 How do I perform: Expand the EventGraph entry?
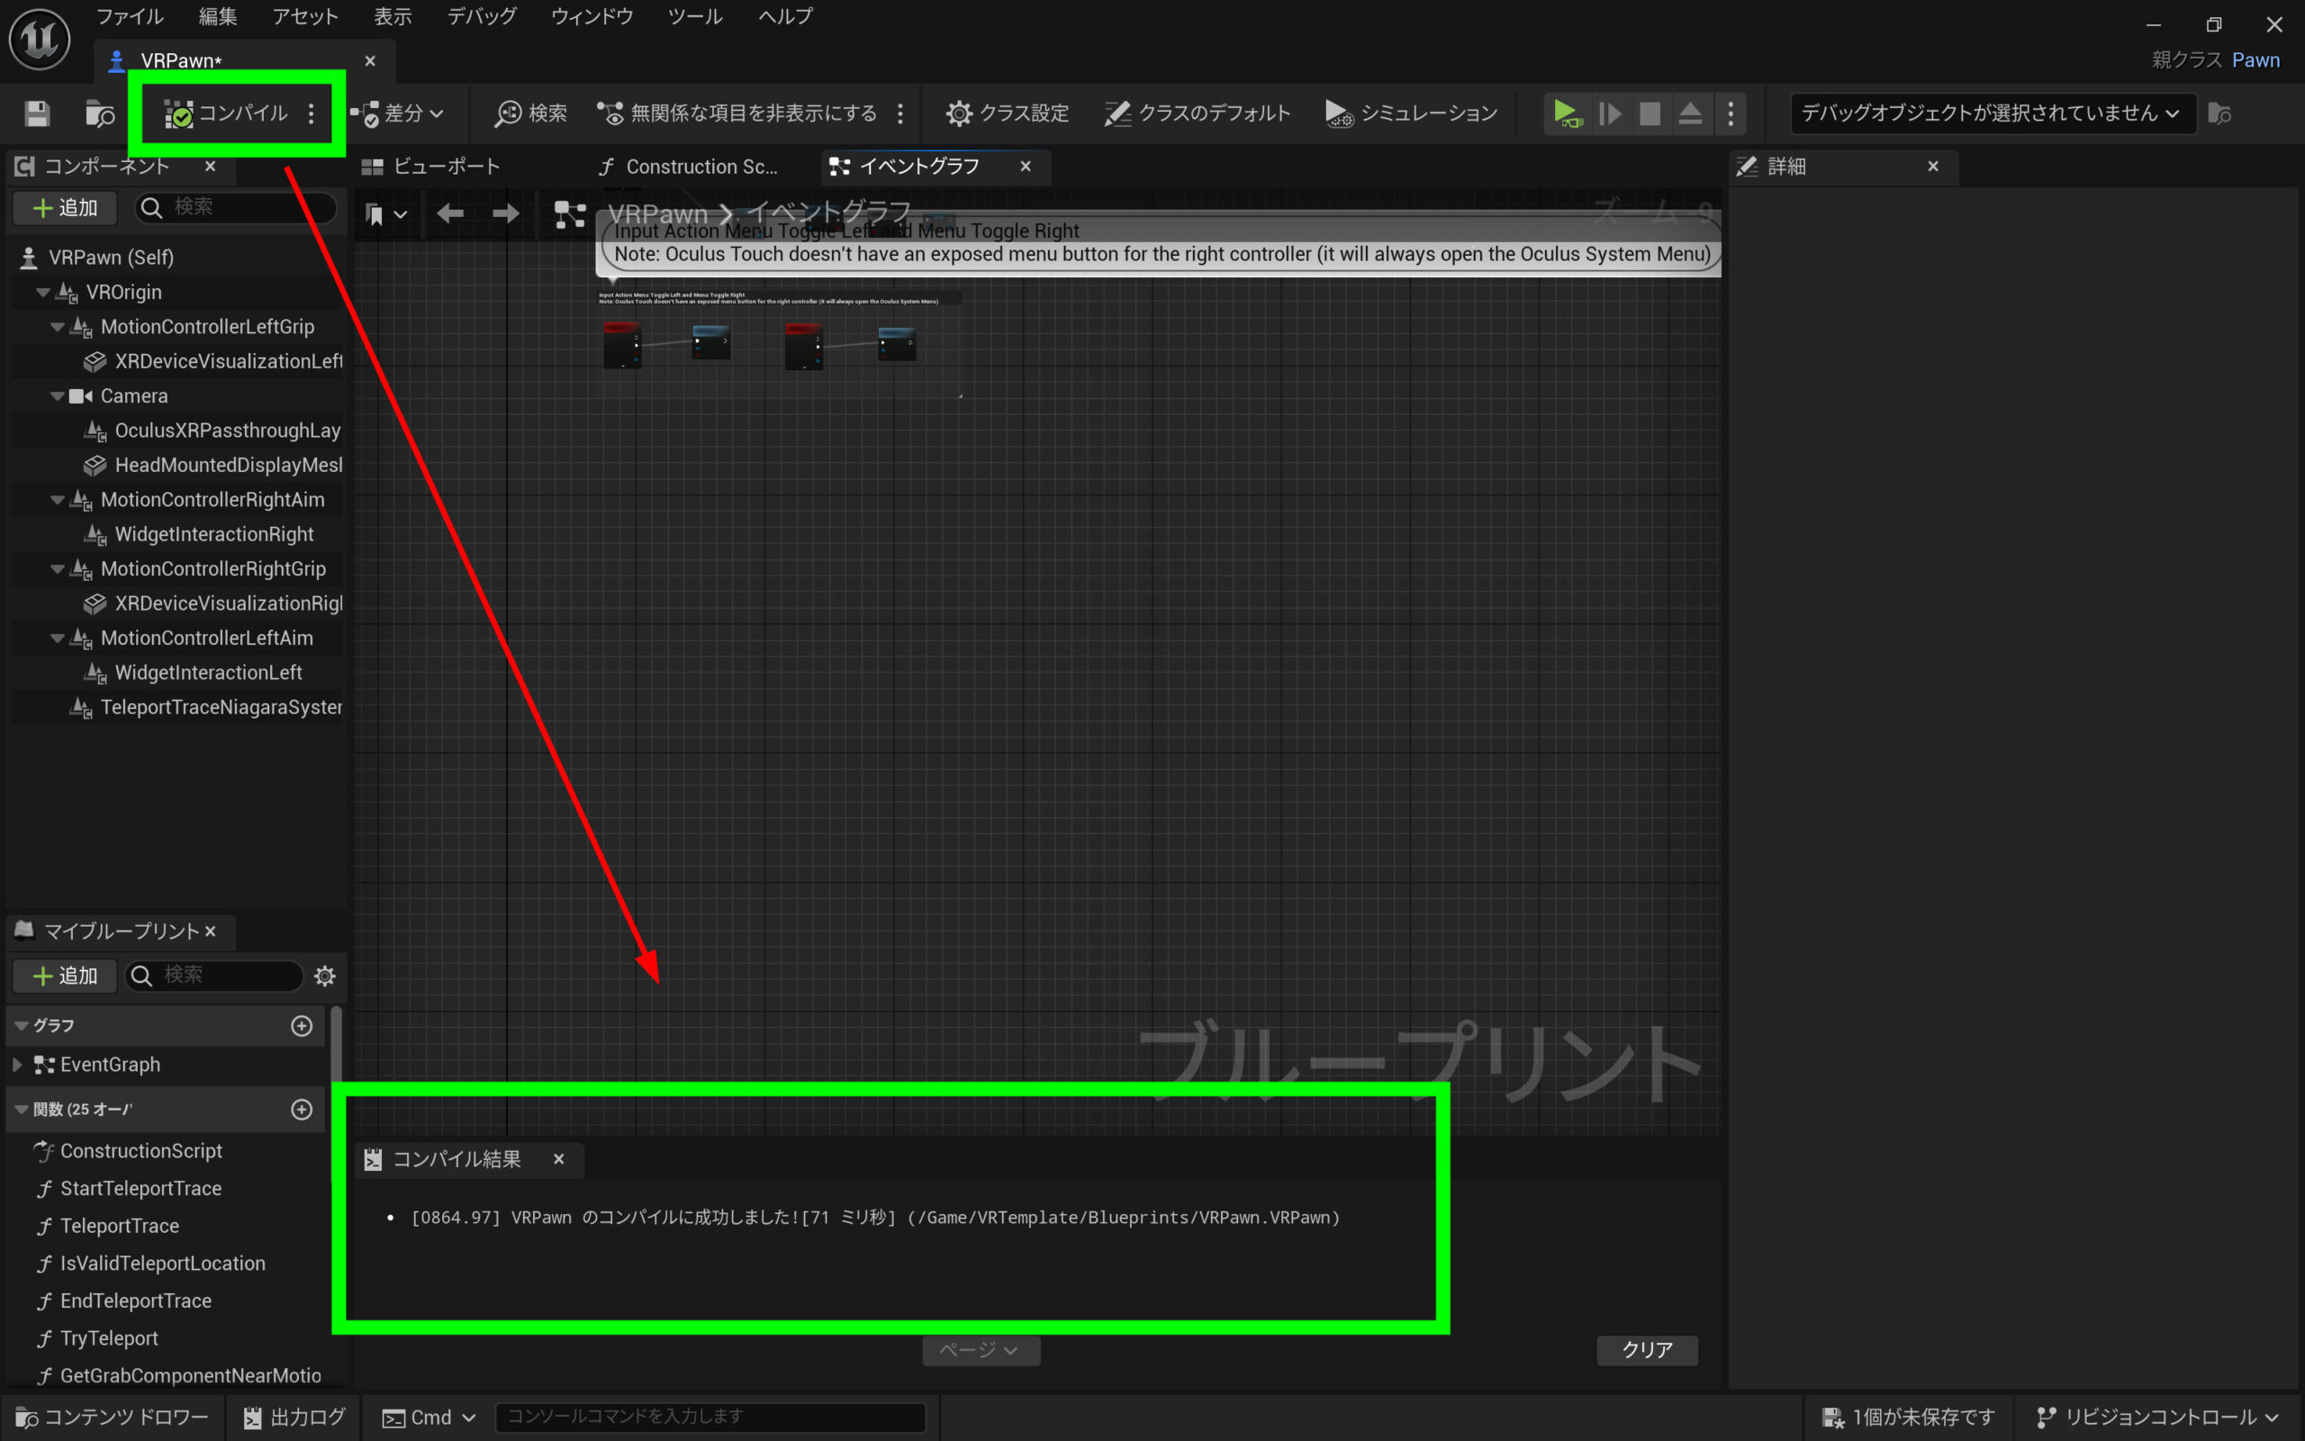point(17,1065)
